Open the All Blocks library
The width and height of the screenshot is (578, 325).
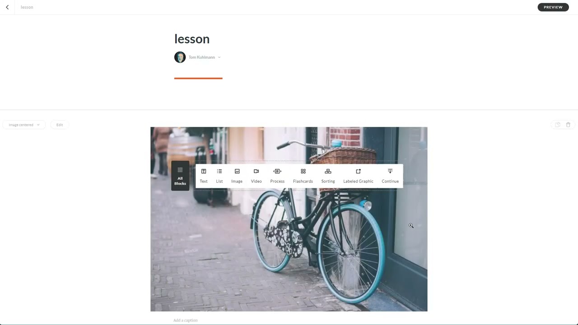click(180, 176)
